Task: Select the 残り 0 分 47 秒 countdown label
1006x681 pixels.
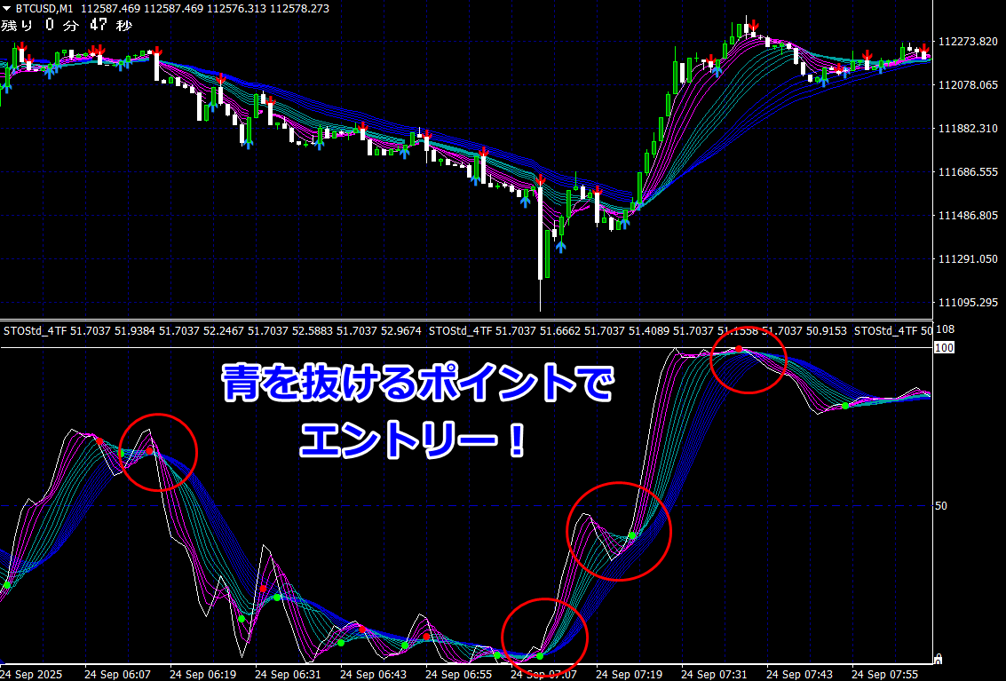Action: [x=67, y=26]
